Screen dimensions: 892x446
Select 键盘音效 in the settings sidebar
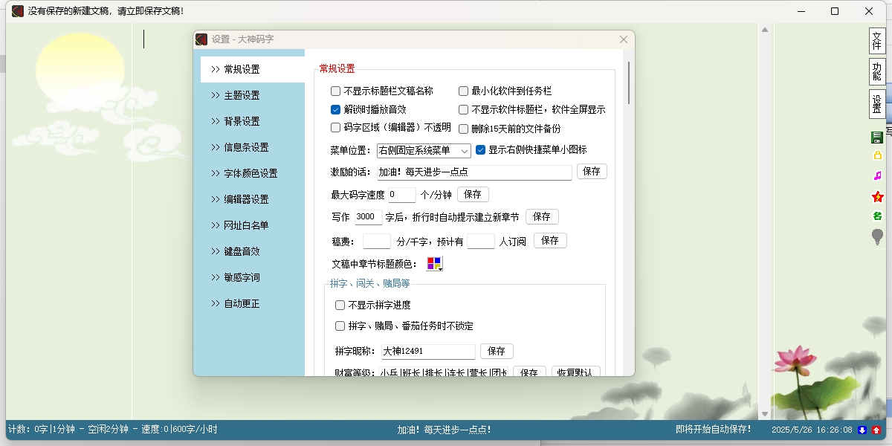[x=242, y=251]
